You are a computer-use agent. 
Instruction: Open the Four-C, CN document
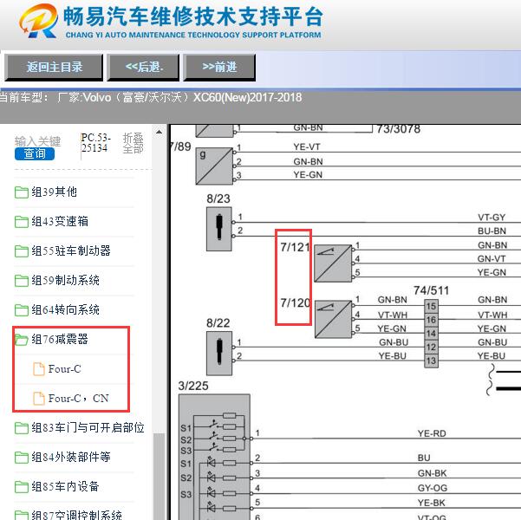tap(78, 398)
